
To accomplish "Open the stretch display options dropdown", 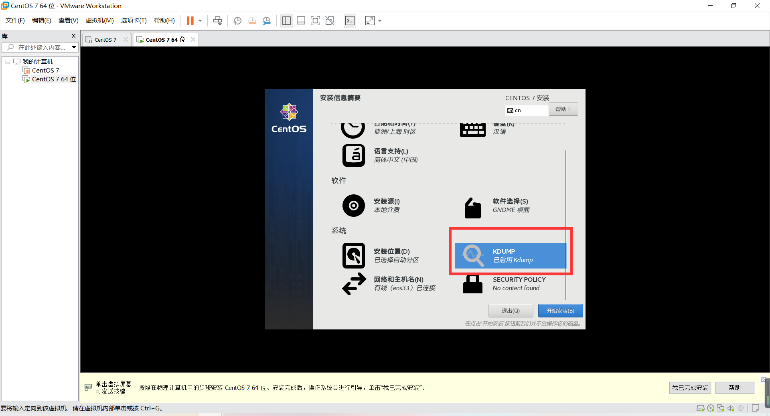I will click(380, 21).
